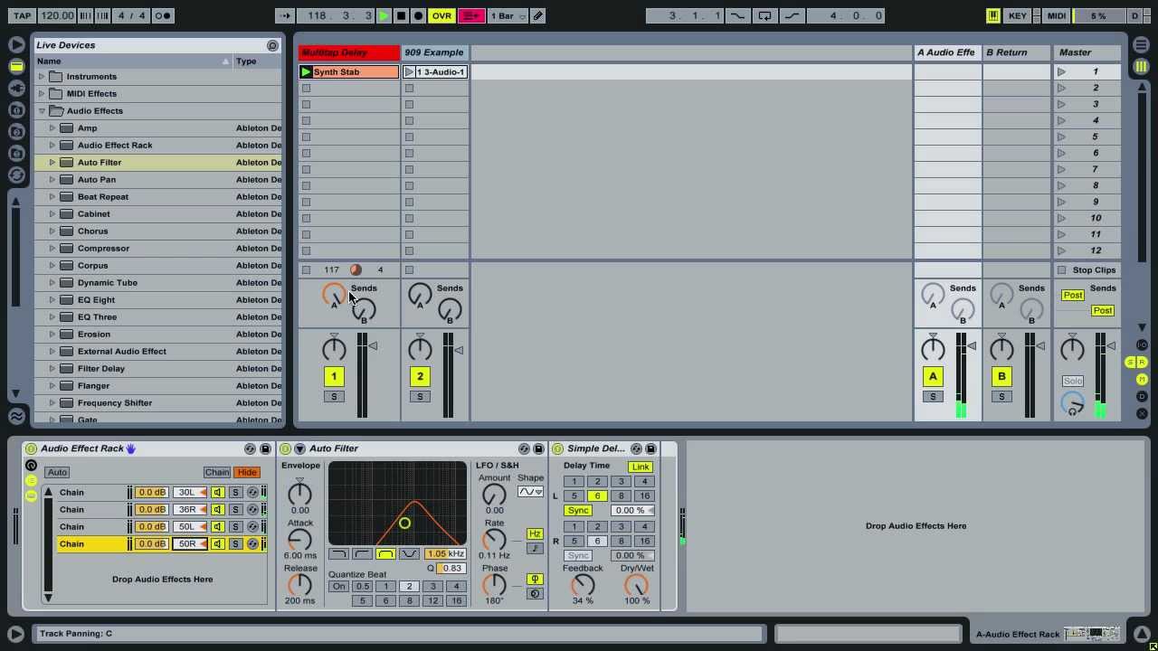
Task: Toggle Draw Mode pencil icon
Action: 538,15
